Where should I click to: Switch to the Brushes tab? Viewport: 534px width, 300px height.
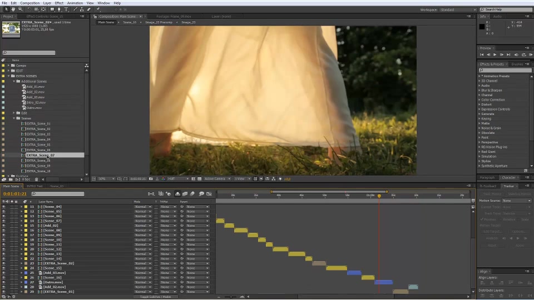[517, 64]
